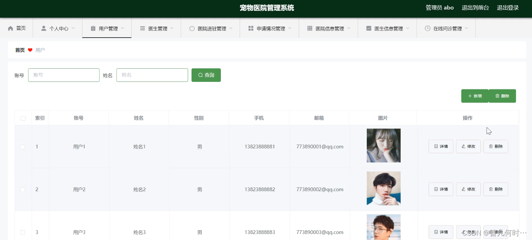Check the checkbox for 用户2 row

[23, 190]
